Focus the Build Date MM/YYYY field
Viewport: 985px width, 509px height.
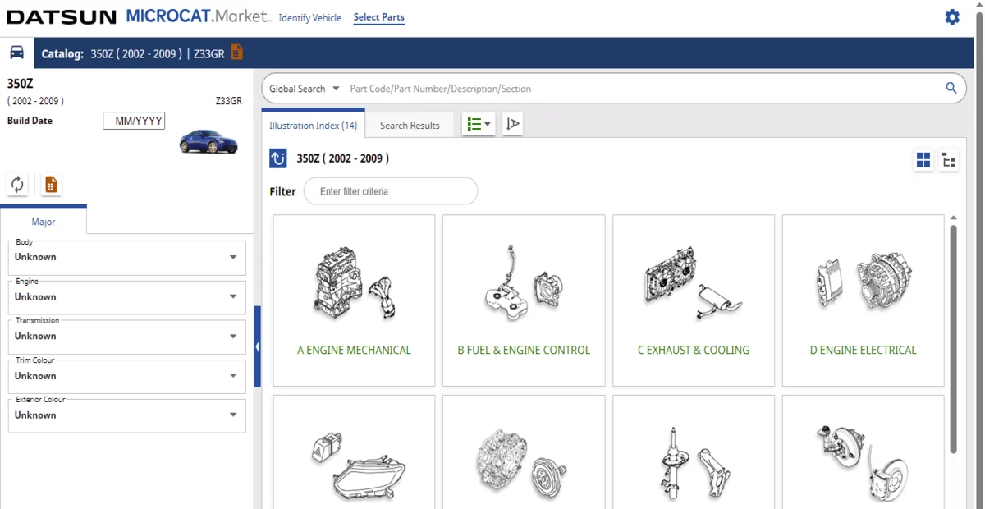point(134,121)
